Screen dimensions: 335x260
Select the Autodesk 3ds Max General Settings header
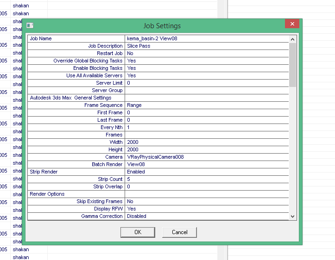pos(70,98)
